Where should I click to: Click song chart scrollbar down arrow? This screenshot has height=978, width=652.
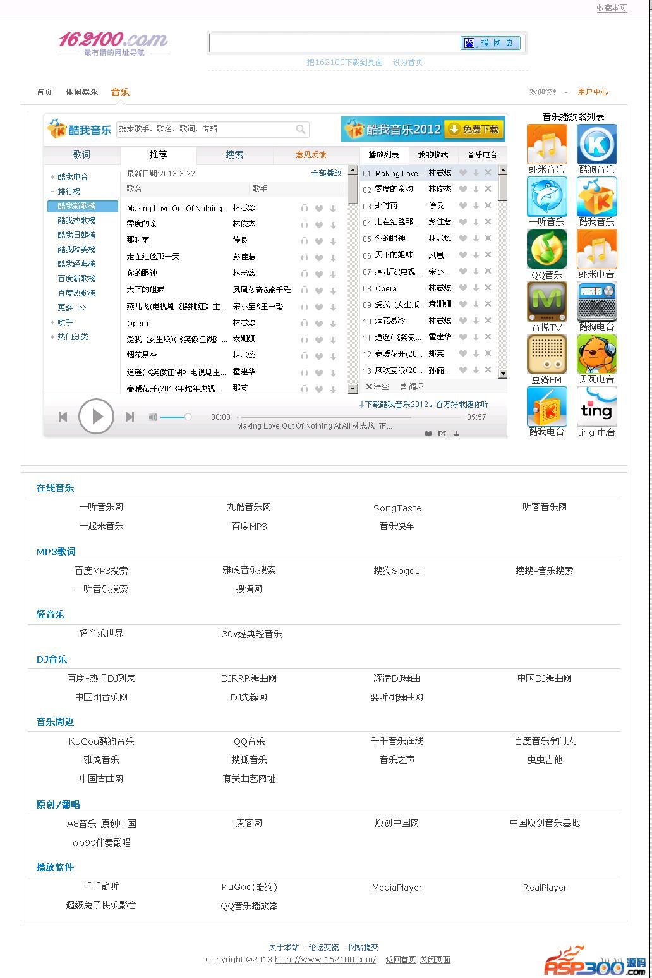point(353,388)
